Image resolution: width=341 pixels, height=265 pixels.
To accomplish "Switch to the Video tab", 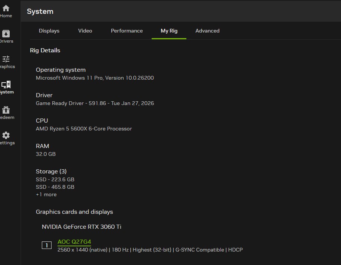I will (x=85, y=31).
